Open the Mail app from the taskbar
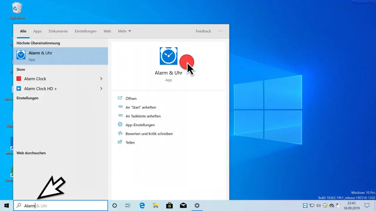The width and height of the screenshot is (376, 211). [x=183, y=206]
